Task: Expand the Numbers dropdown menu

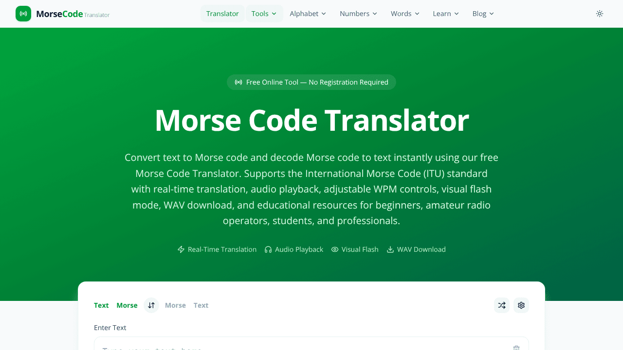Action: [359, 14]
